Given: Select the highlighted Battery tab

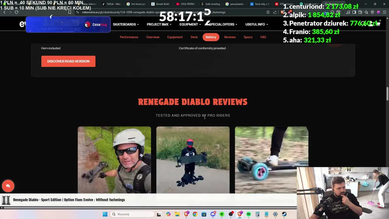Looking at the screenshot, I should (211, 37).
